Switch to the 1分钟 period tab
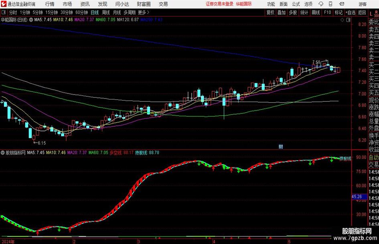This screenshot has height=244, width=379. click(x=25, y=12)
